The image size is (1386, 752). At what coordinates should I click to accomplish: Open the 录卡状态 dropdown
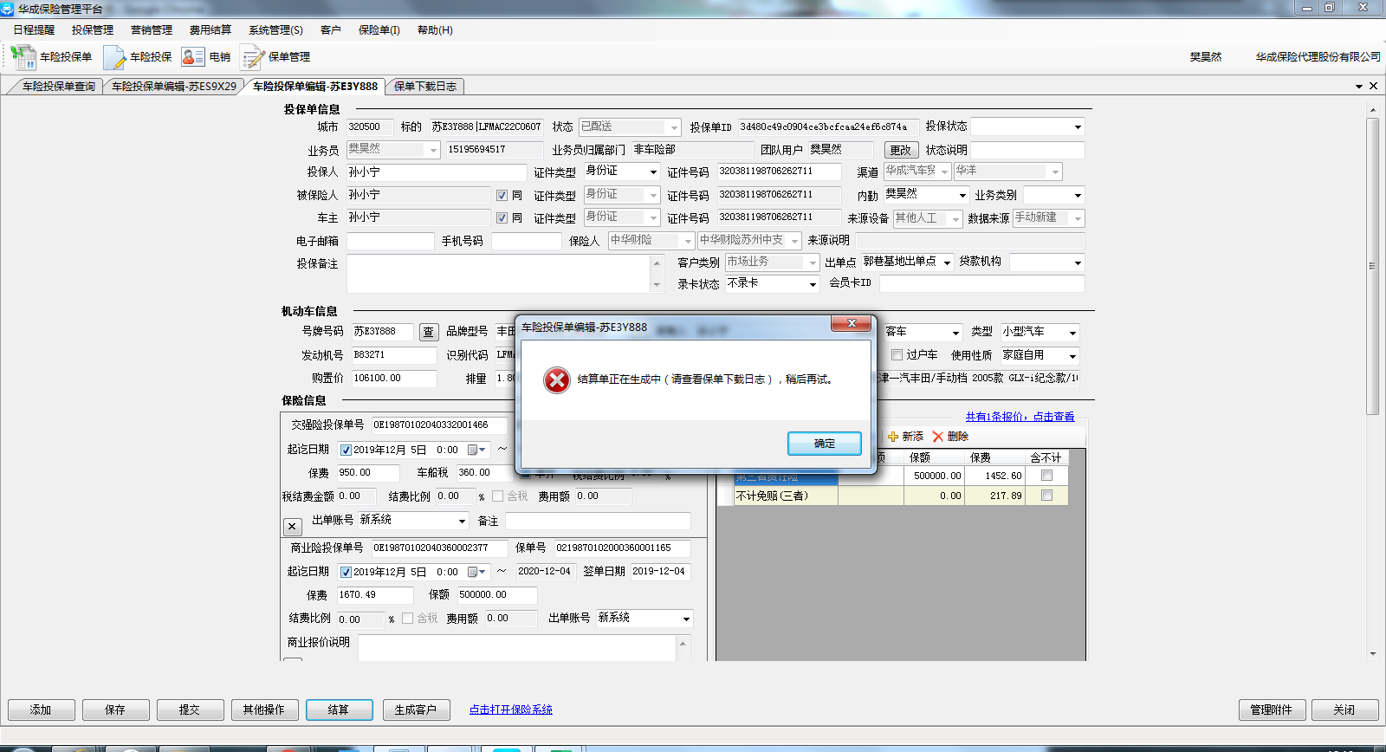click(x=812, y=284)
